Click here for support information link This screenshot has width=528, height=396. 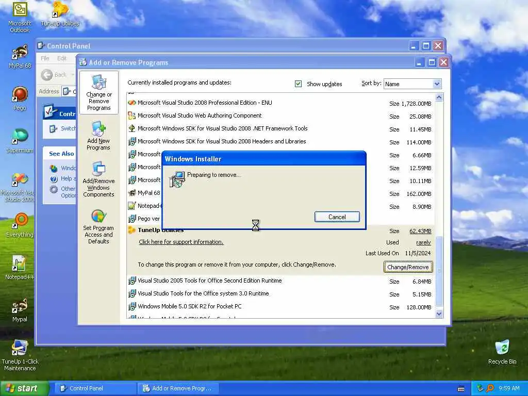pyautogui.click(x=181, y=242)
